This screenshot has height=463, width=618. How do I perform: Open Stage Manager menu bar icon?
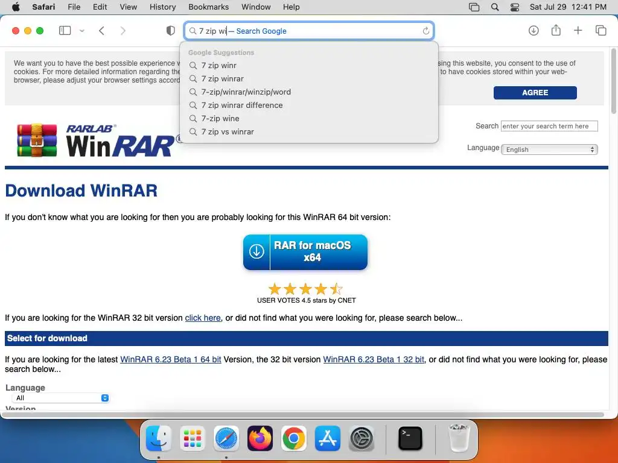pos(474,7)
